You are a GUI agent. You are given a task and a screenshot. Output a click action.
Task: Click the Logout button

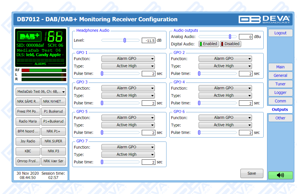280,33
